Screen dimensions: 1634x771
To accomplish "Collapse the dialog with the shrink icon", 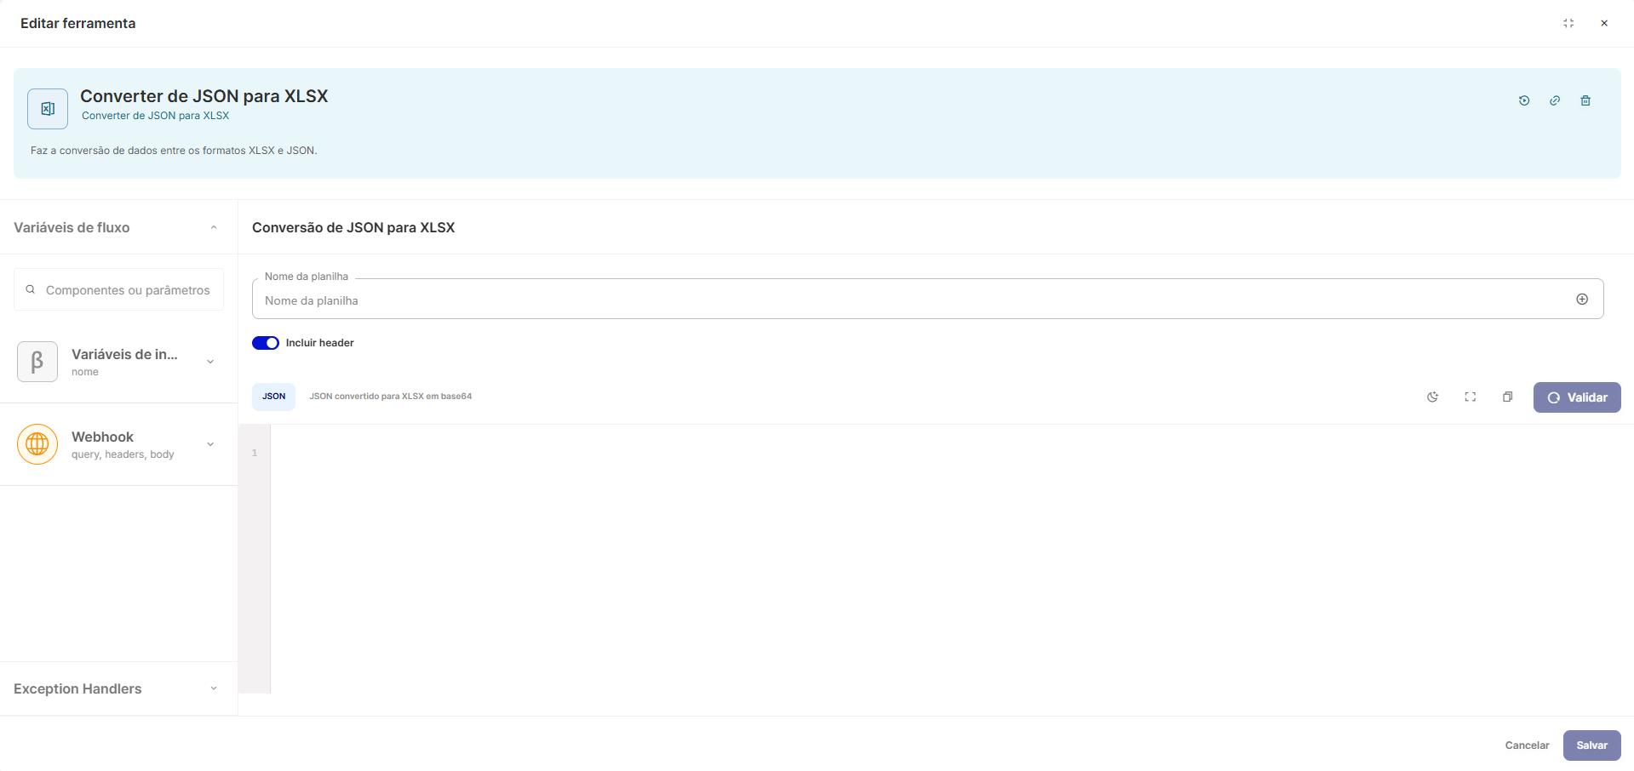I will [x=1568, y=23].
